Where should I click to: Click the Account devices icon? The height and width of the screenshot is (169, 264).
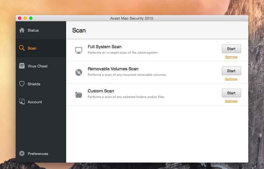[22, 102]
